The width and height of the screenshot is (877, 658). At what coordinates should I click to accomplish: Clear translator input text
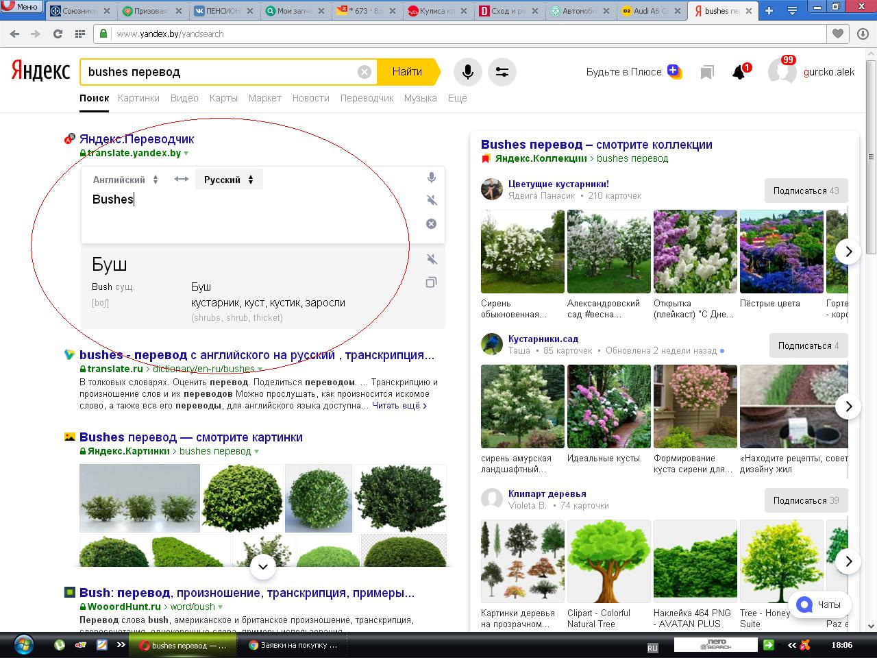[431, 223]
